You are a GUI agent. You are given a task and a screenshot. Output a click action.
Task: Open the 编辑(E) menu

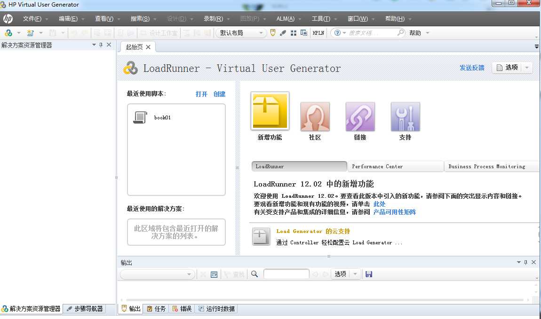[x=68, y=19]
